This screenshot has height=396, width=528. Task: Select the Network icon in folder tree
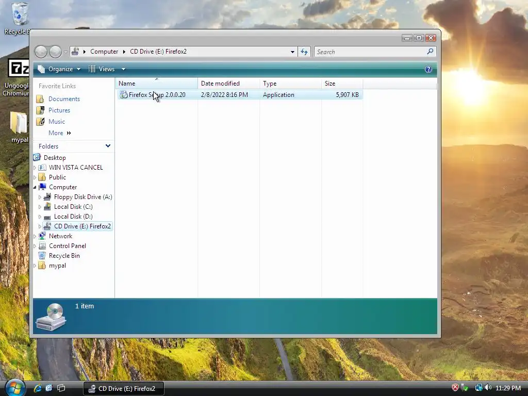[x=42, y=236]
